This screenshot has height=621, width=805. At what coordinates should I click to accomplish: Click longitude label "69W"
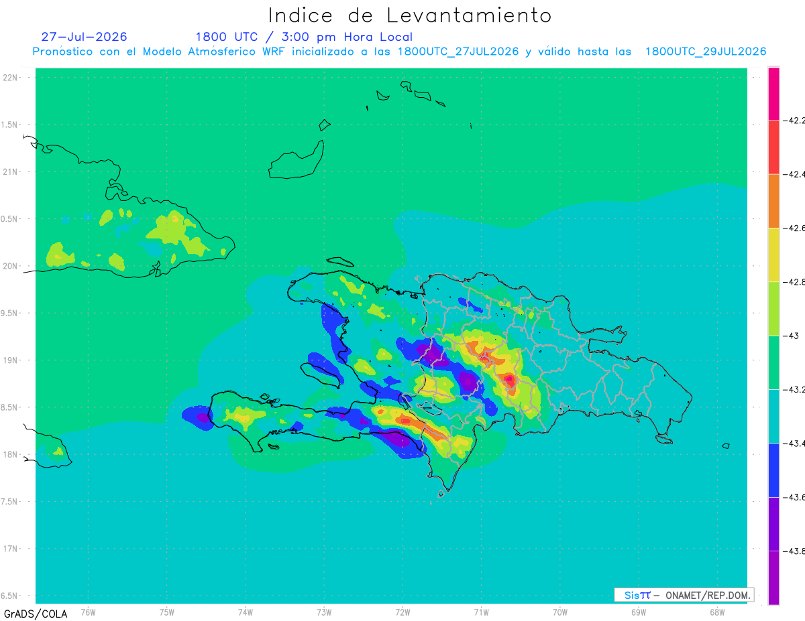click(639, 612)
